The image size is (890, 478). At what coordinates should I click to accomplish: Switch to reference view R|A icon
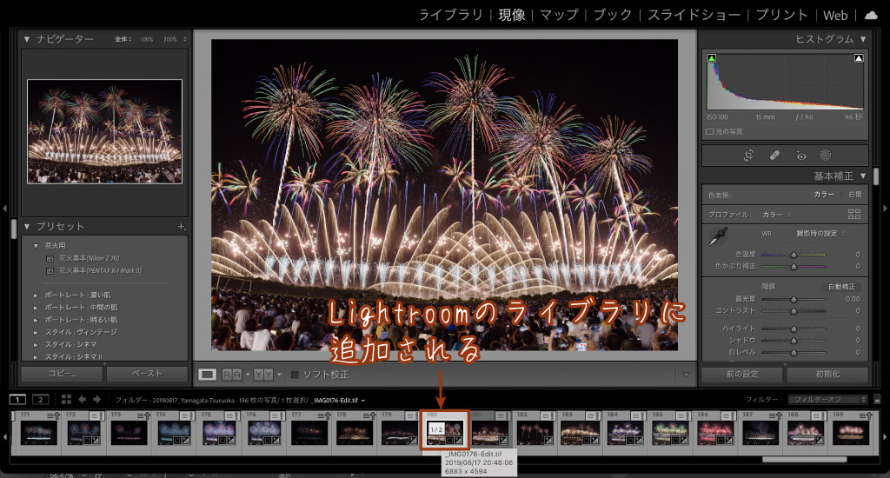pos(231,375)
